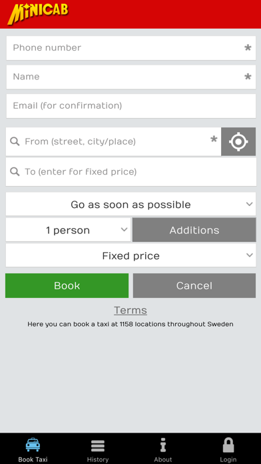Image resolution: width=261 pixels, height=464 pixels.
Task: Tap the About info icon
Action: [x=163, y=445]
